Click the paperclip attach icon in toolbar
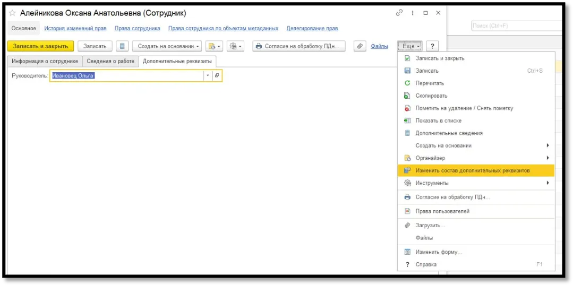This screenshot has width=573, height=285. [360, 46]
